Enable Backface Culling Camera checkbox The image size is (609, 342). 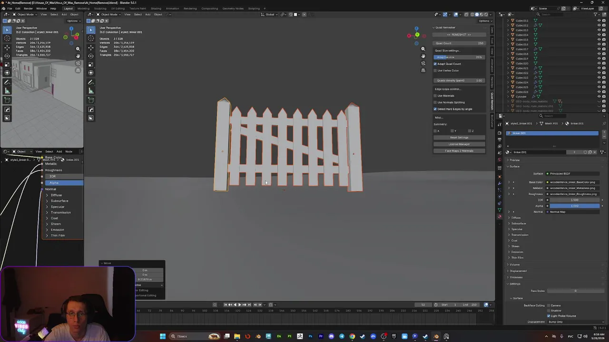coord(549,305)
